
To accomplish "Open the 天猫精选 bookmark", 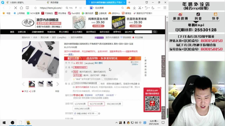I will pos(47,13).
